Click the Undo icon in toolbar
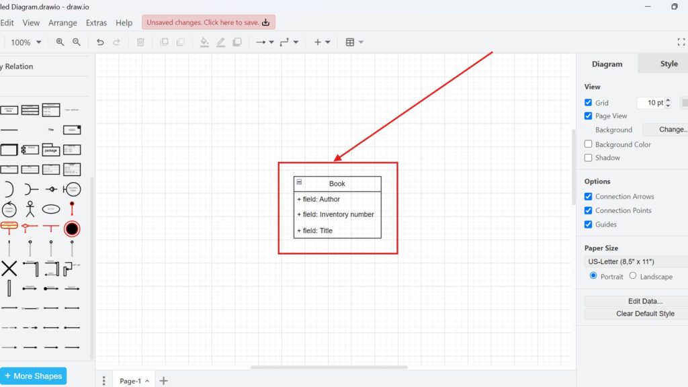 tap(101, 42)
